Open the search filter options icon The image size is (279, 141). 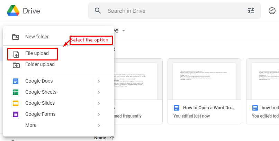251,11
